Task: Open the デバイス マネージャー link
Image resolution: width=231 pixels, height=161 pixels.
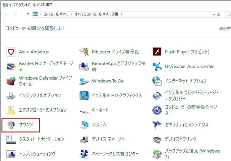Action: (x=110, y=139)
